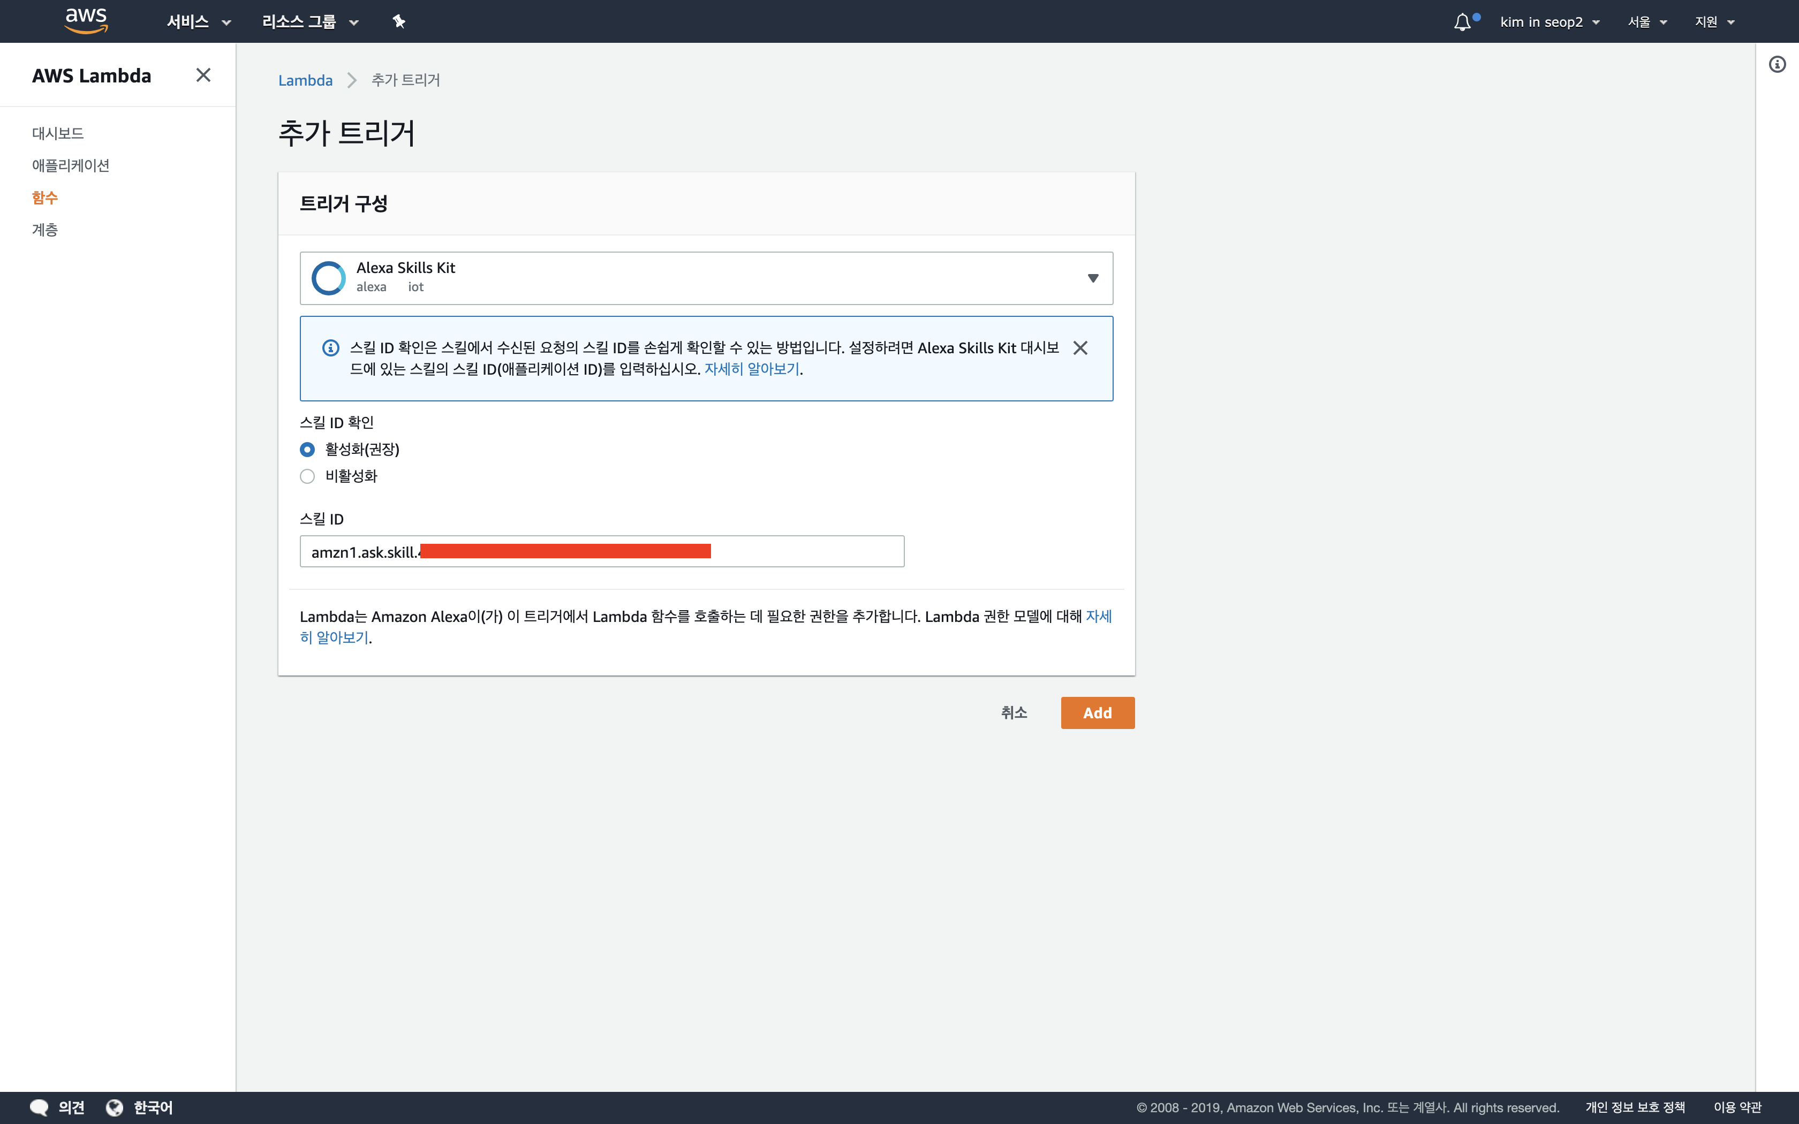
Task: Open the Alexa Skills Kit trigger dropdown
Action: (x=706, y=278)
